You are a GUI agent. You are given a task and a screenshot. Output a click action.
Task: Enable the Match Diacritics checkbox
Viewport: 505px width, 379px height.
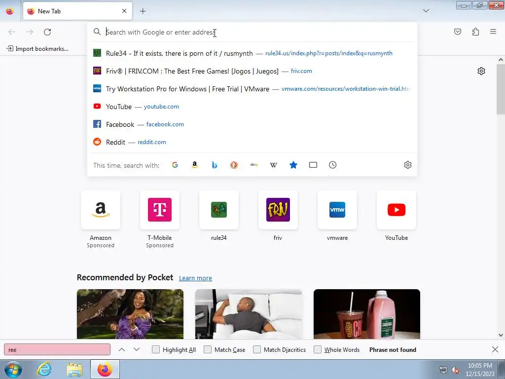(257, 350)
